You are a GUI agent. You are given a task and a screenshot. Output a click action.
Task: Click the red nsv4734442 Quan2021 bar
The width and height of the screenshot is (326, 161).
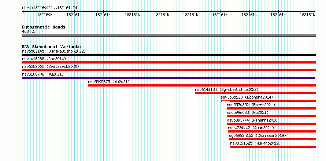(x=272, y=131)
